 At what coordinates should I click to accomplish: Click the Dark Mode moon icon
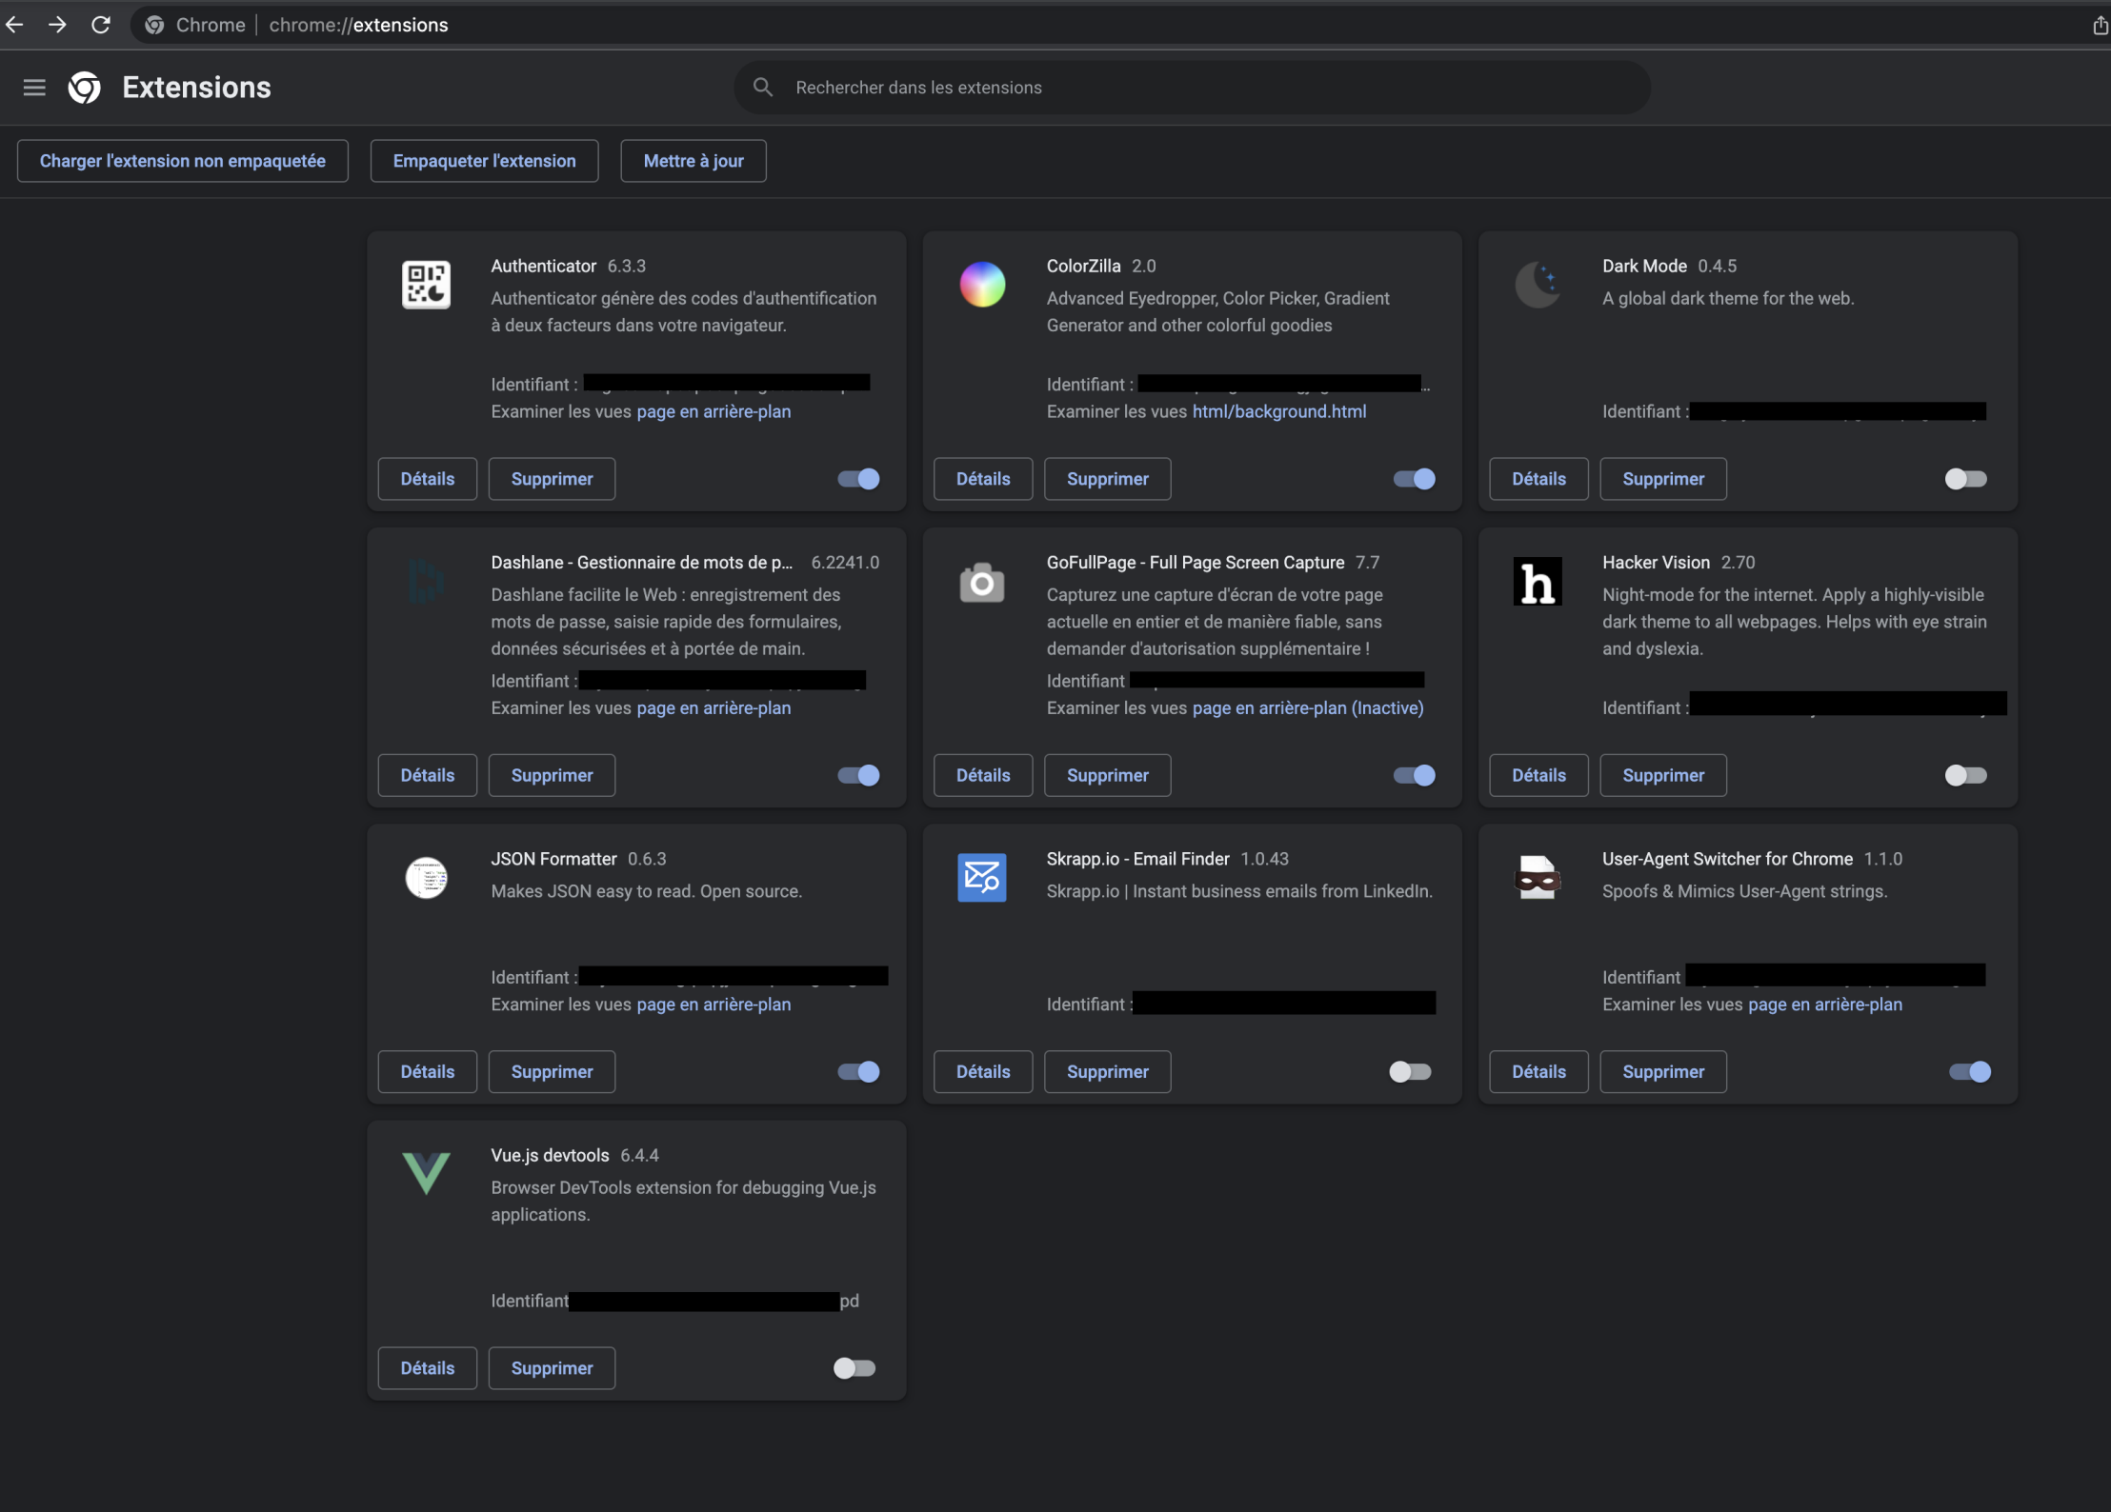1538,285
